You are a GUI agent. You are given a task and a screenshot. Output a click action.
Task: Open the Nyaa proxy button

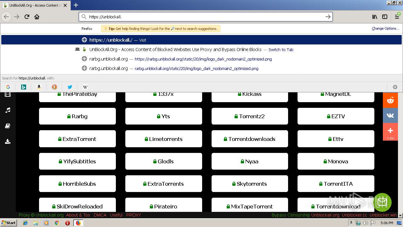click(x=250, y=161)
